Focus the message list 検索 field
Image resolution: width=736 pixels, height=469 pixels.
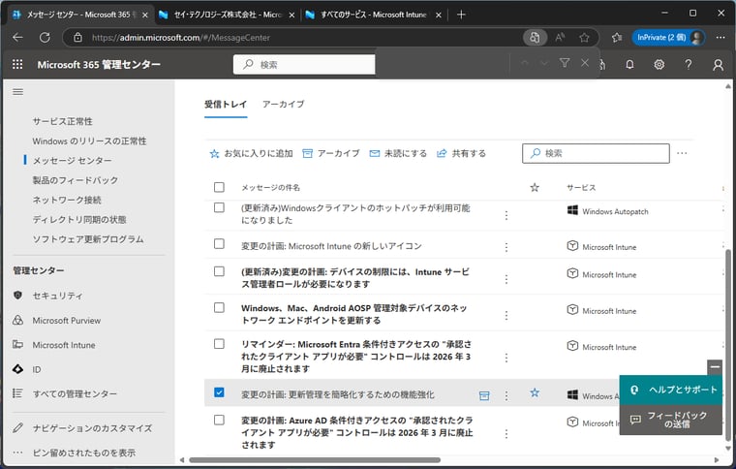(596, 153)
